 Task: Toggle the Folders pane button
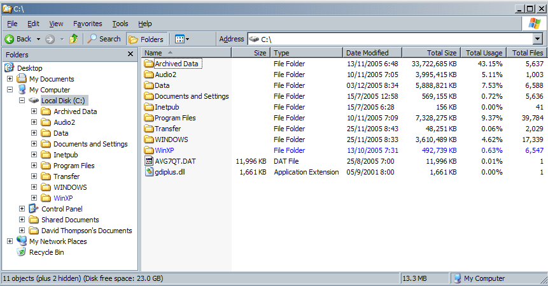point(146,39)
